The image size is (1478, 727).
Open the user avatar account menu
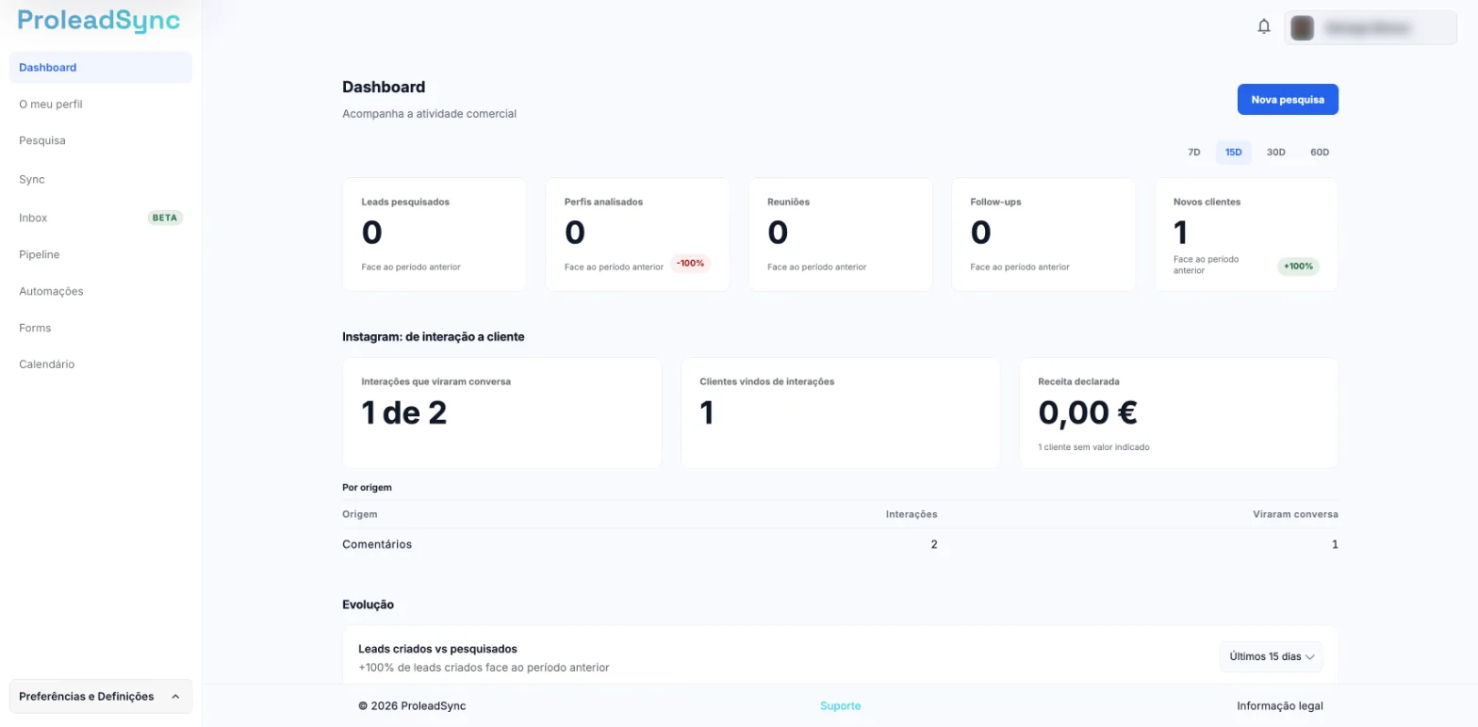click(x=1371, y=28)
